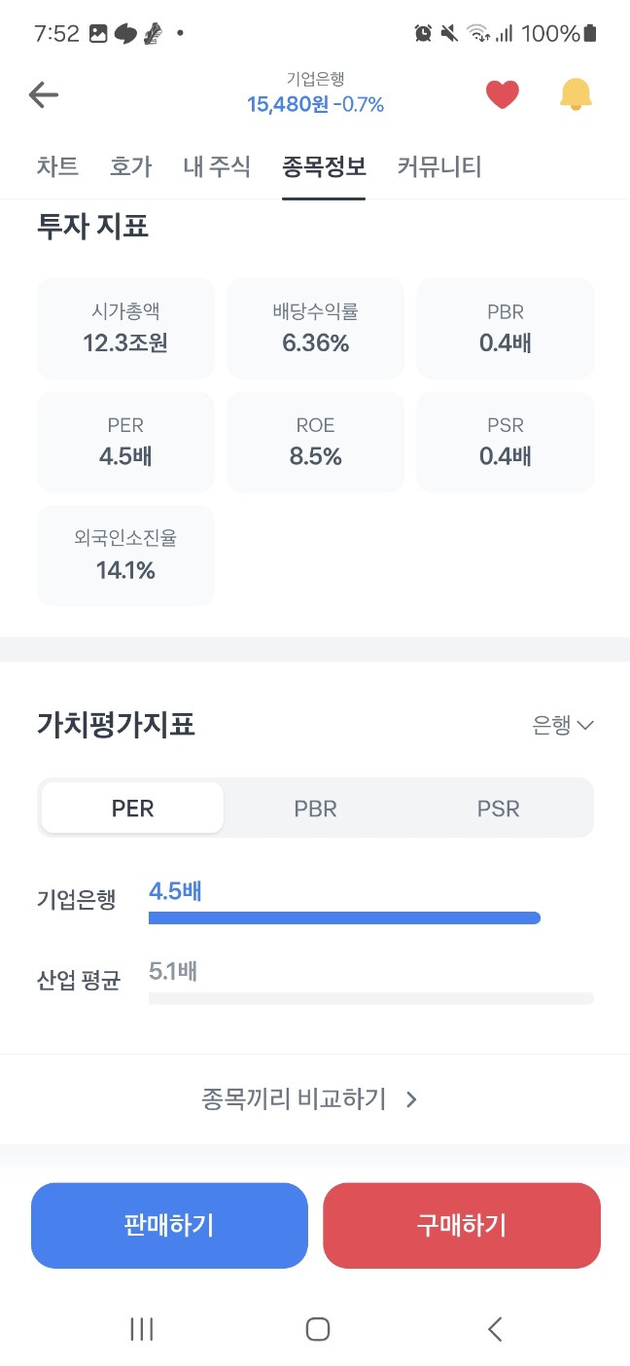This screenshot has width=630, height=1366.
Task: Tap the chevron beside 종목끼리 비교하기
Action: click(411, 1100)
